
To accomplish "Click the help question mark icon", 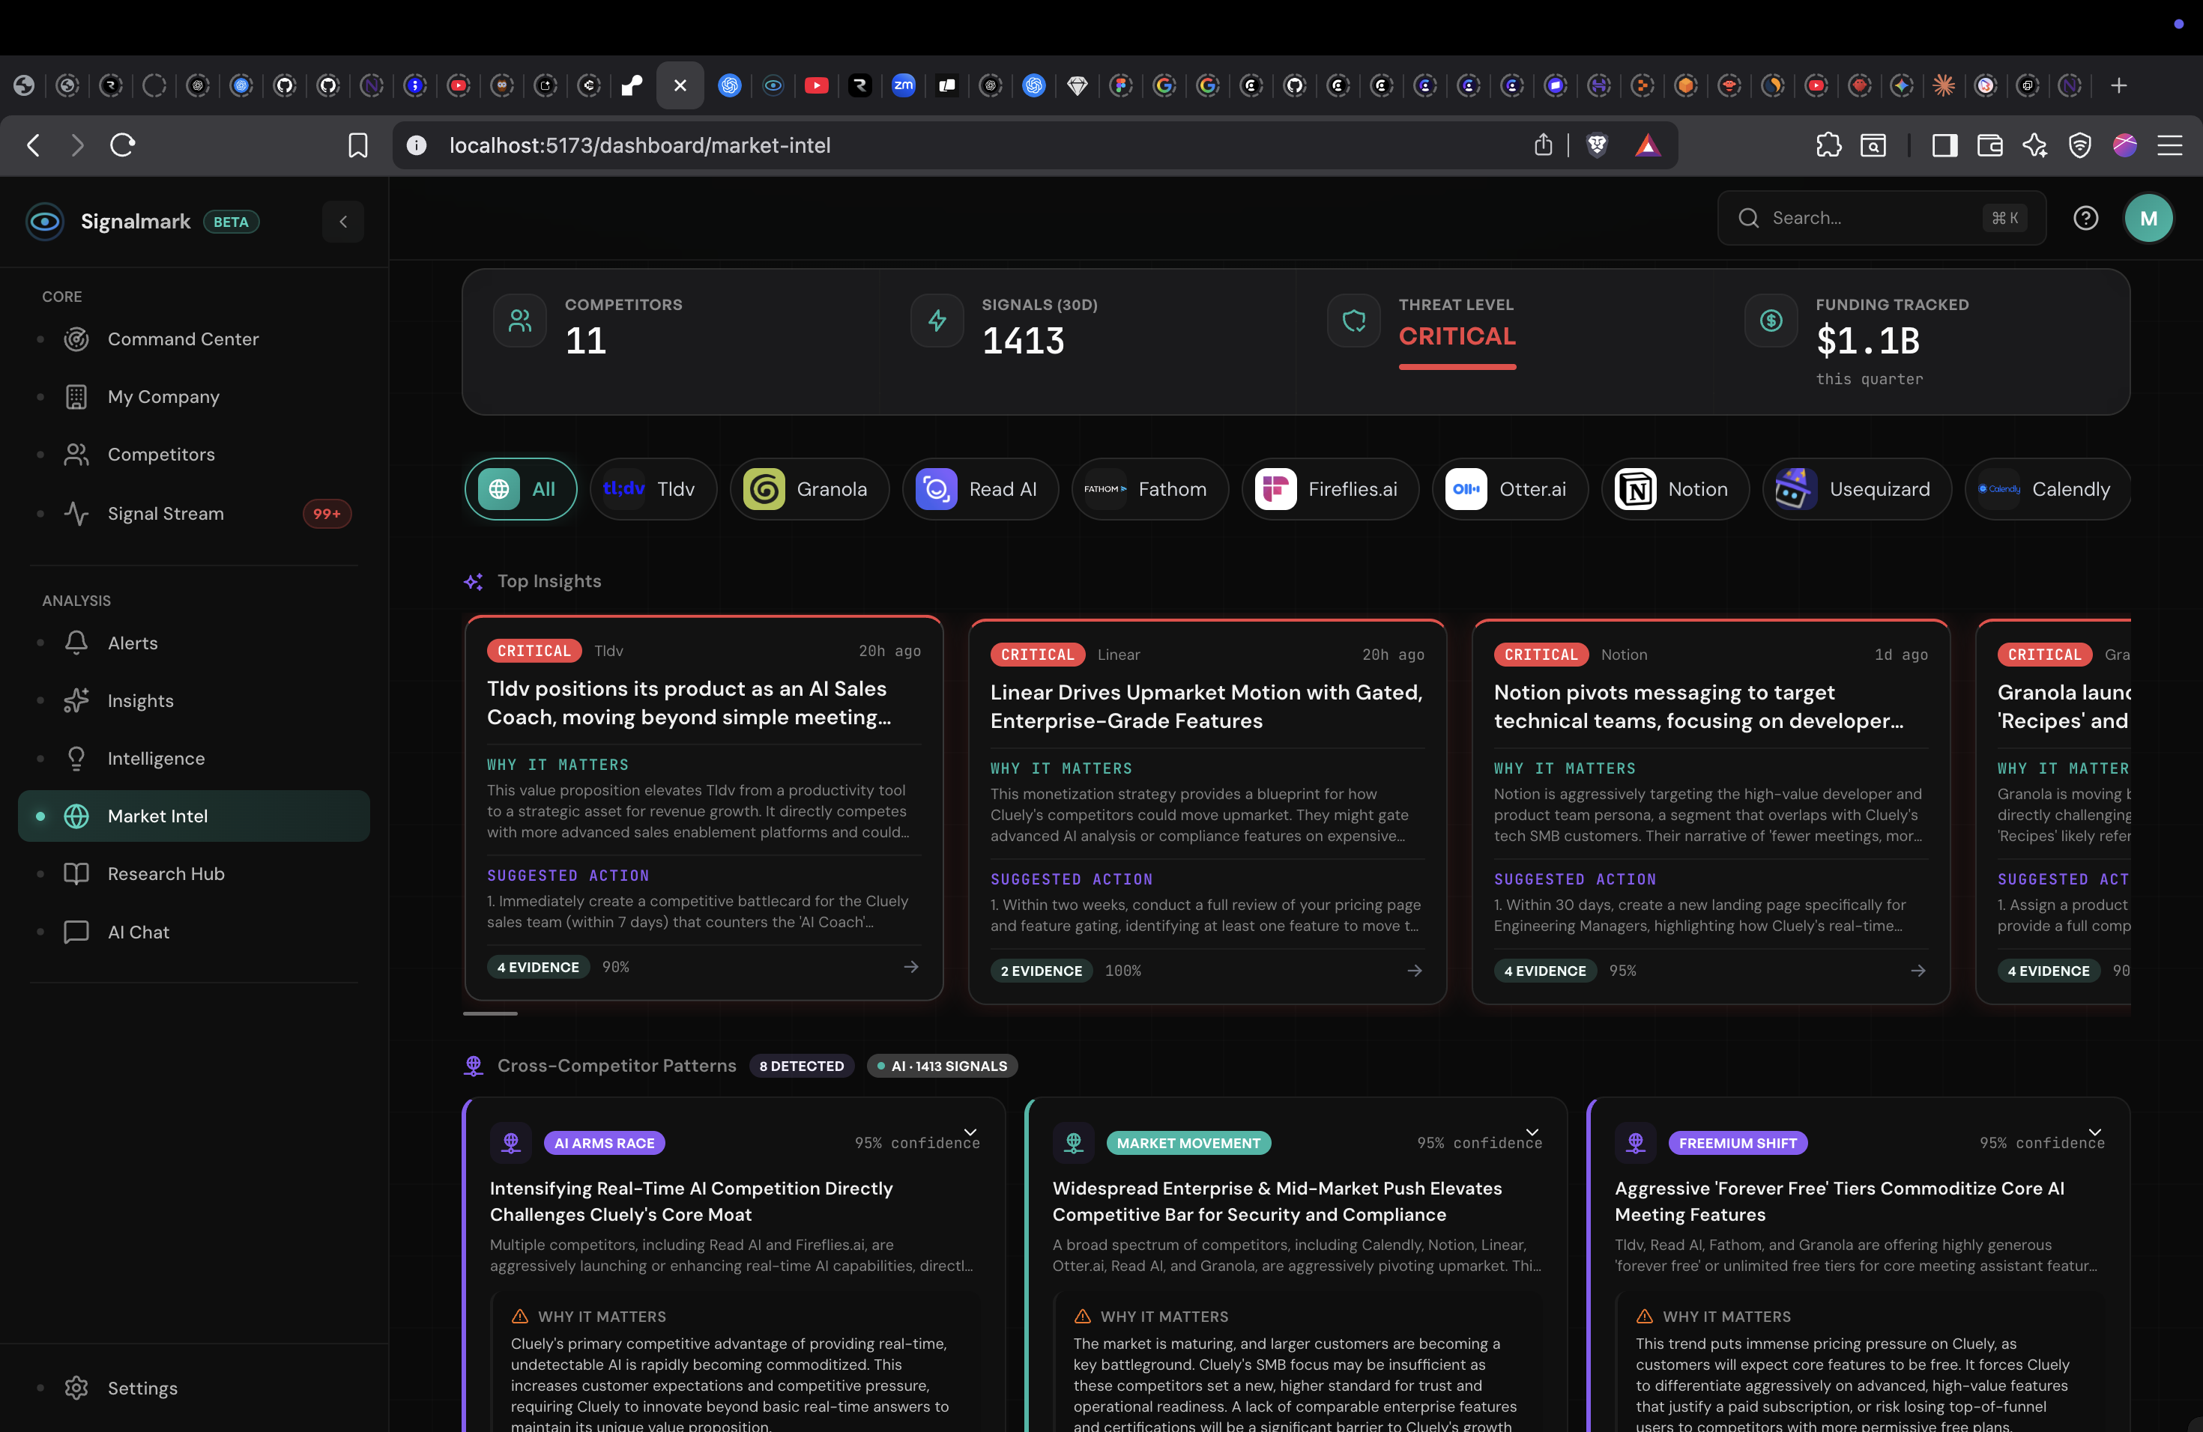I will (2085, 218).
